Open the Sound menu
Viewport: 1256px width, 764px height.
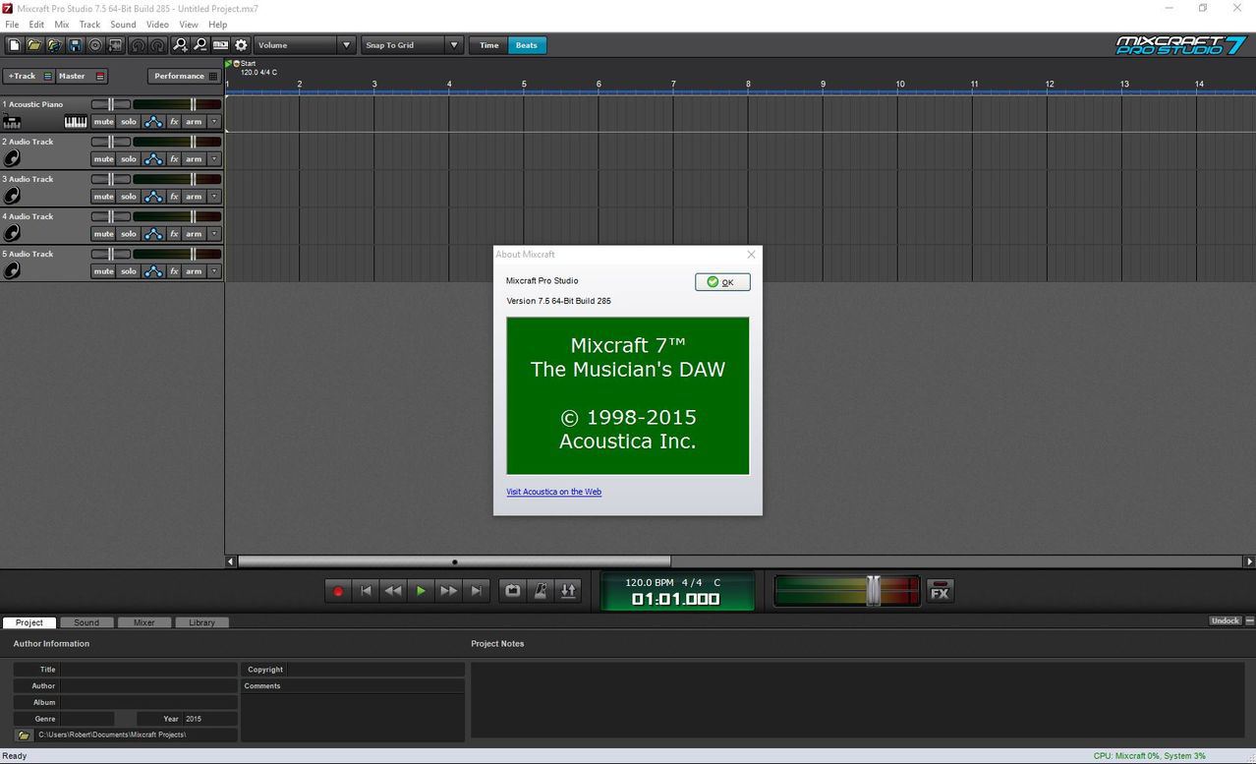click(x=123, y=25)
